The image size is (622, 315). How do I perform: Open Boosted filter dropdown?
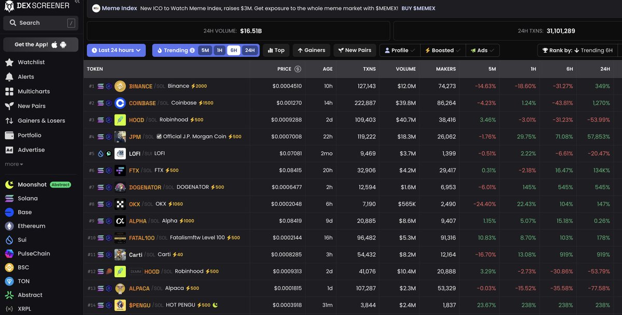[x=443, y=50]
